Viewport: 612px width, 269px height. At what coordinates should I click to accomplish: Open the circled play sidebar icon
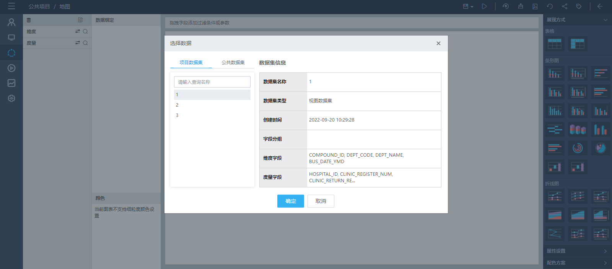point(11,68)
